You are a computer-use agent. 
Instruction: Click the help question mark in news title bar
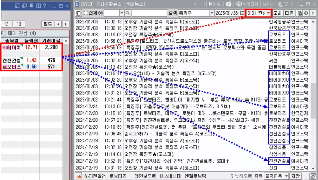[292, 4]
